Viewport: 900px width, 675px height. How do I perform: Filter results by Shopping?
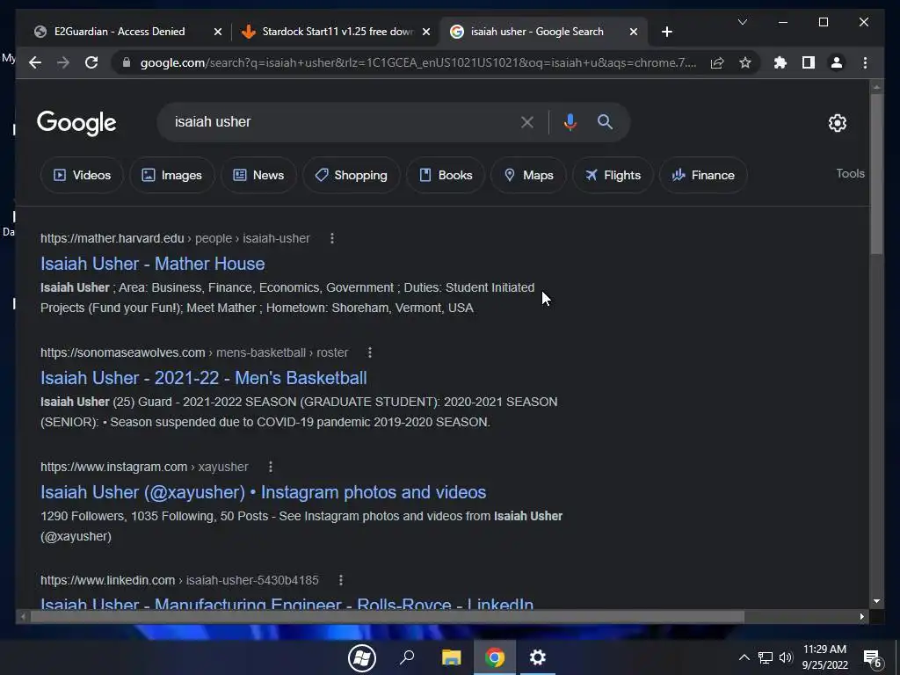[351, 175]
